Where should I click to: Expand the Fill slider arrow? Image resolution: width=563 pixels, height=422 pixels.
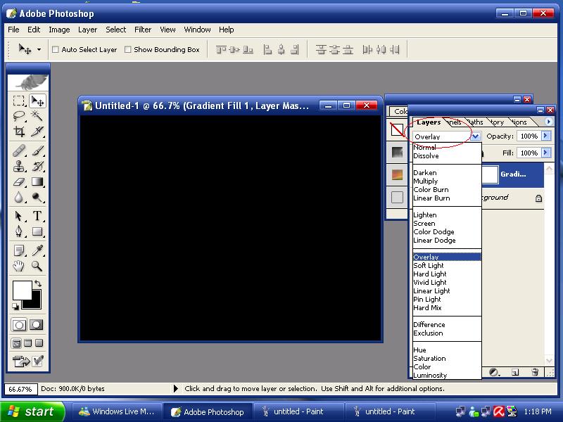(x=545, y=153)
